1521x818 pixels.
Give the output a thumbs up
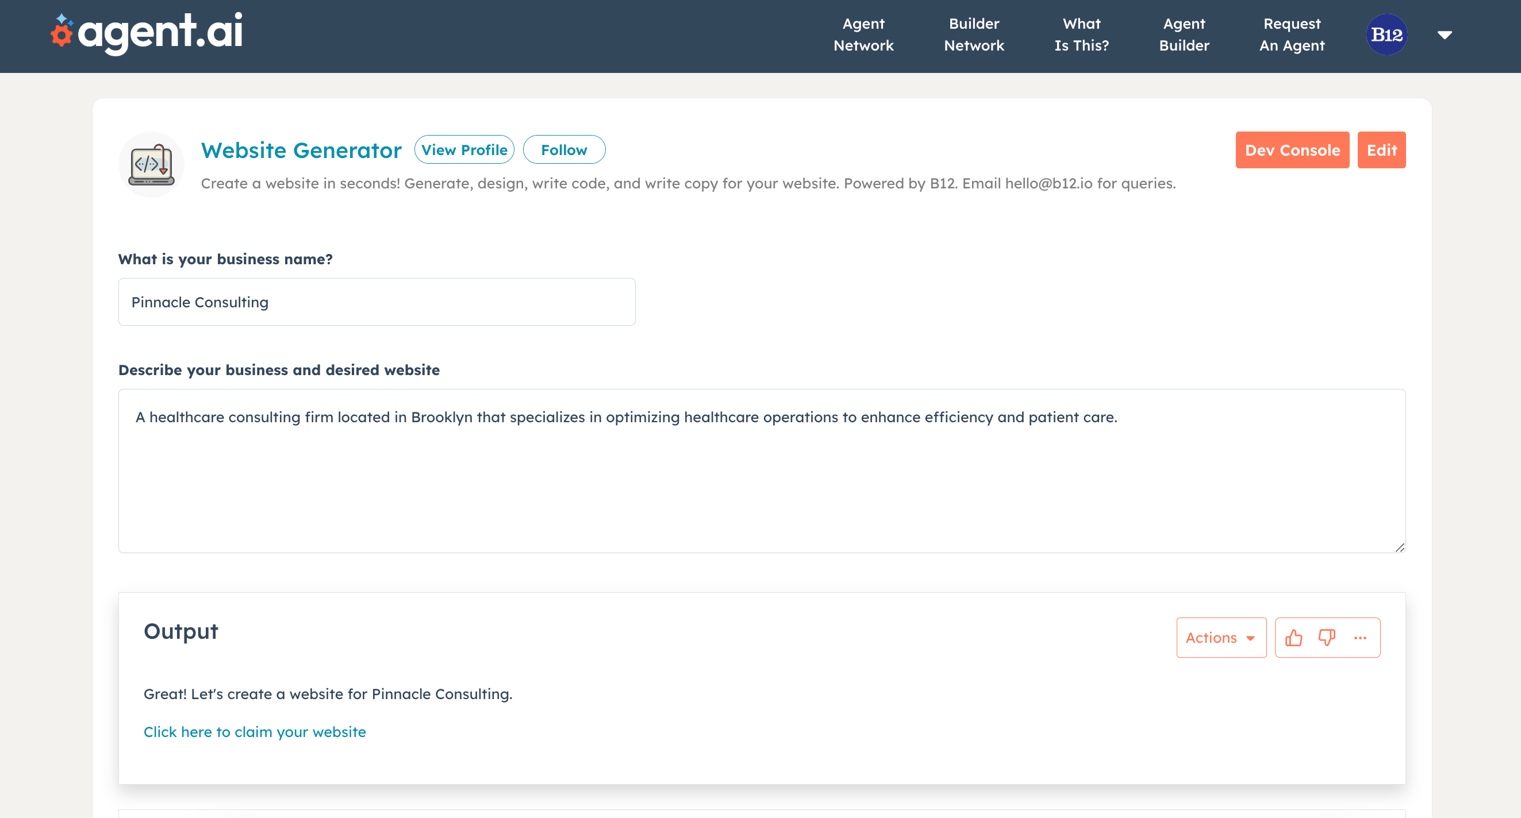pos(1294,638)
